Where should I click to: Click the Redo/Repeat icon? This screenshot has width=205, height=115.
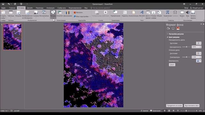pos(15,4)
